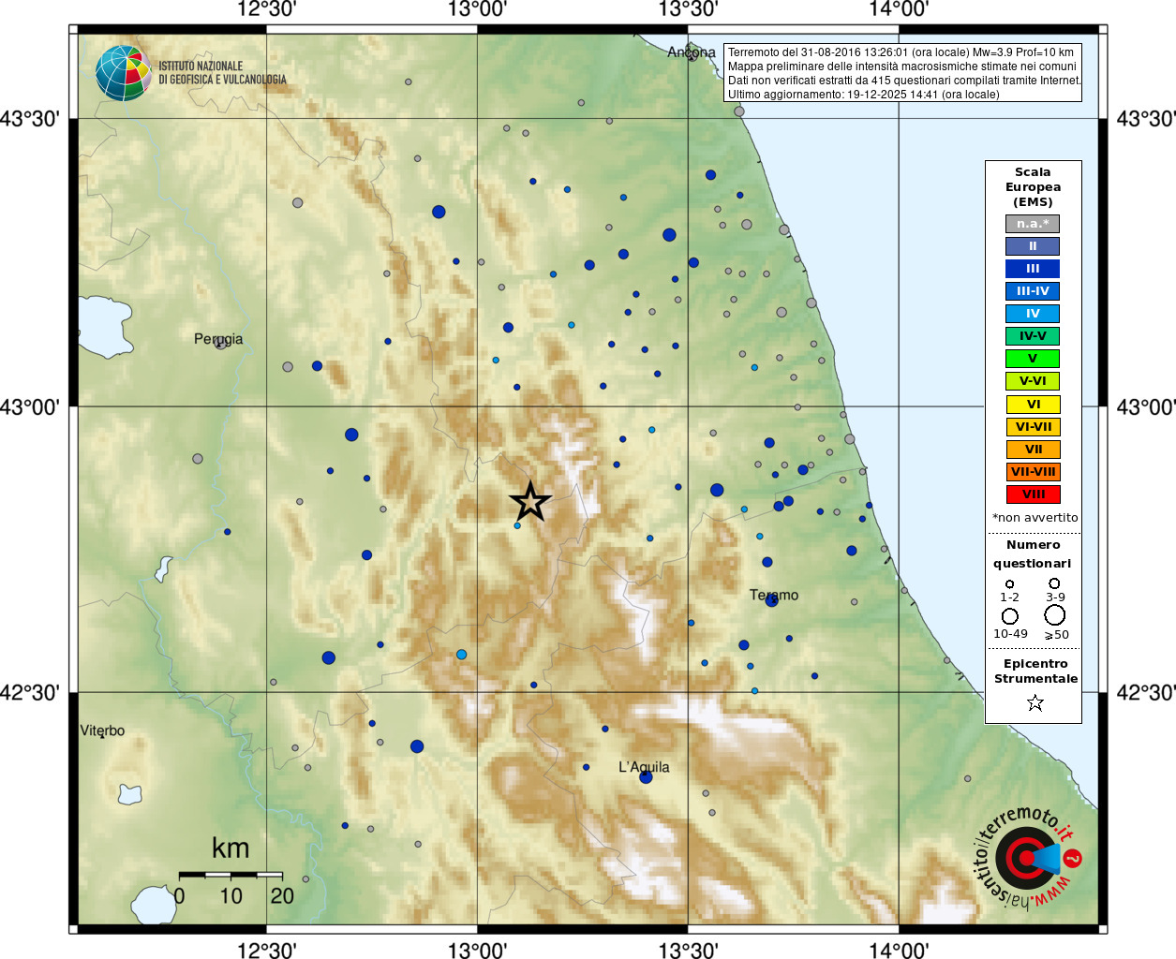Click the Perugia city label

coord(218,339)
